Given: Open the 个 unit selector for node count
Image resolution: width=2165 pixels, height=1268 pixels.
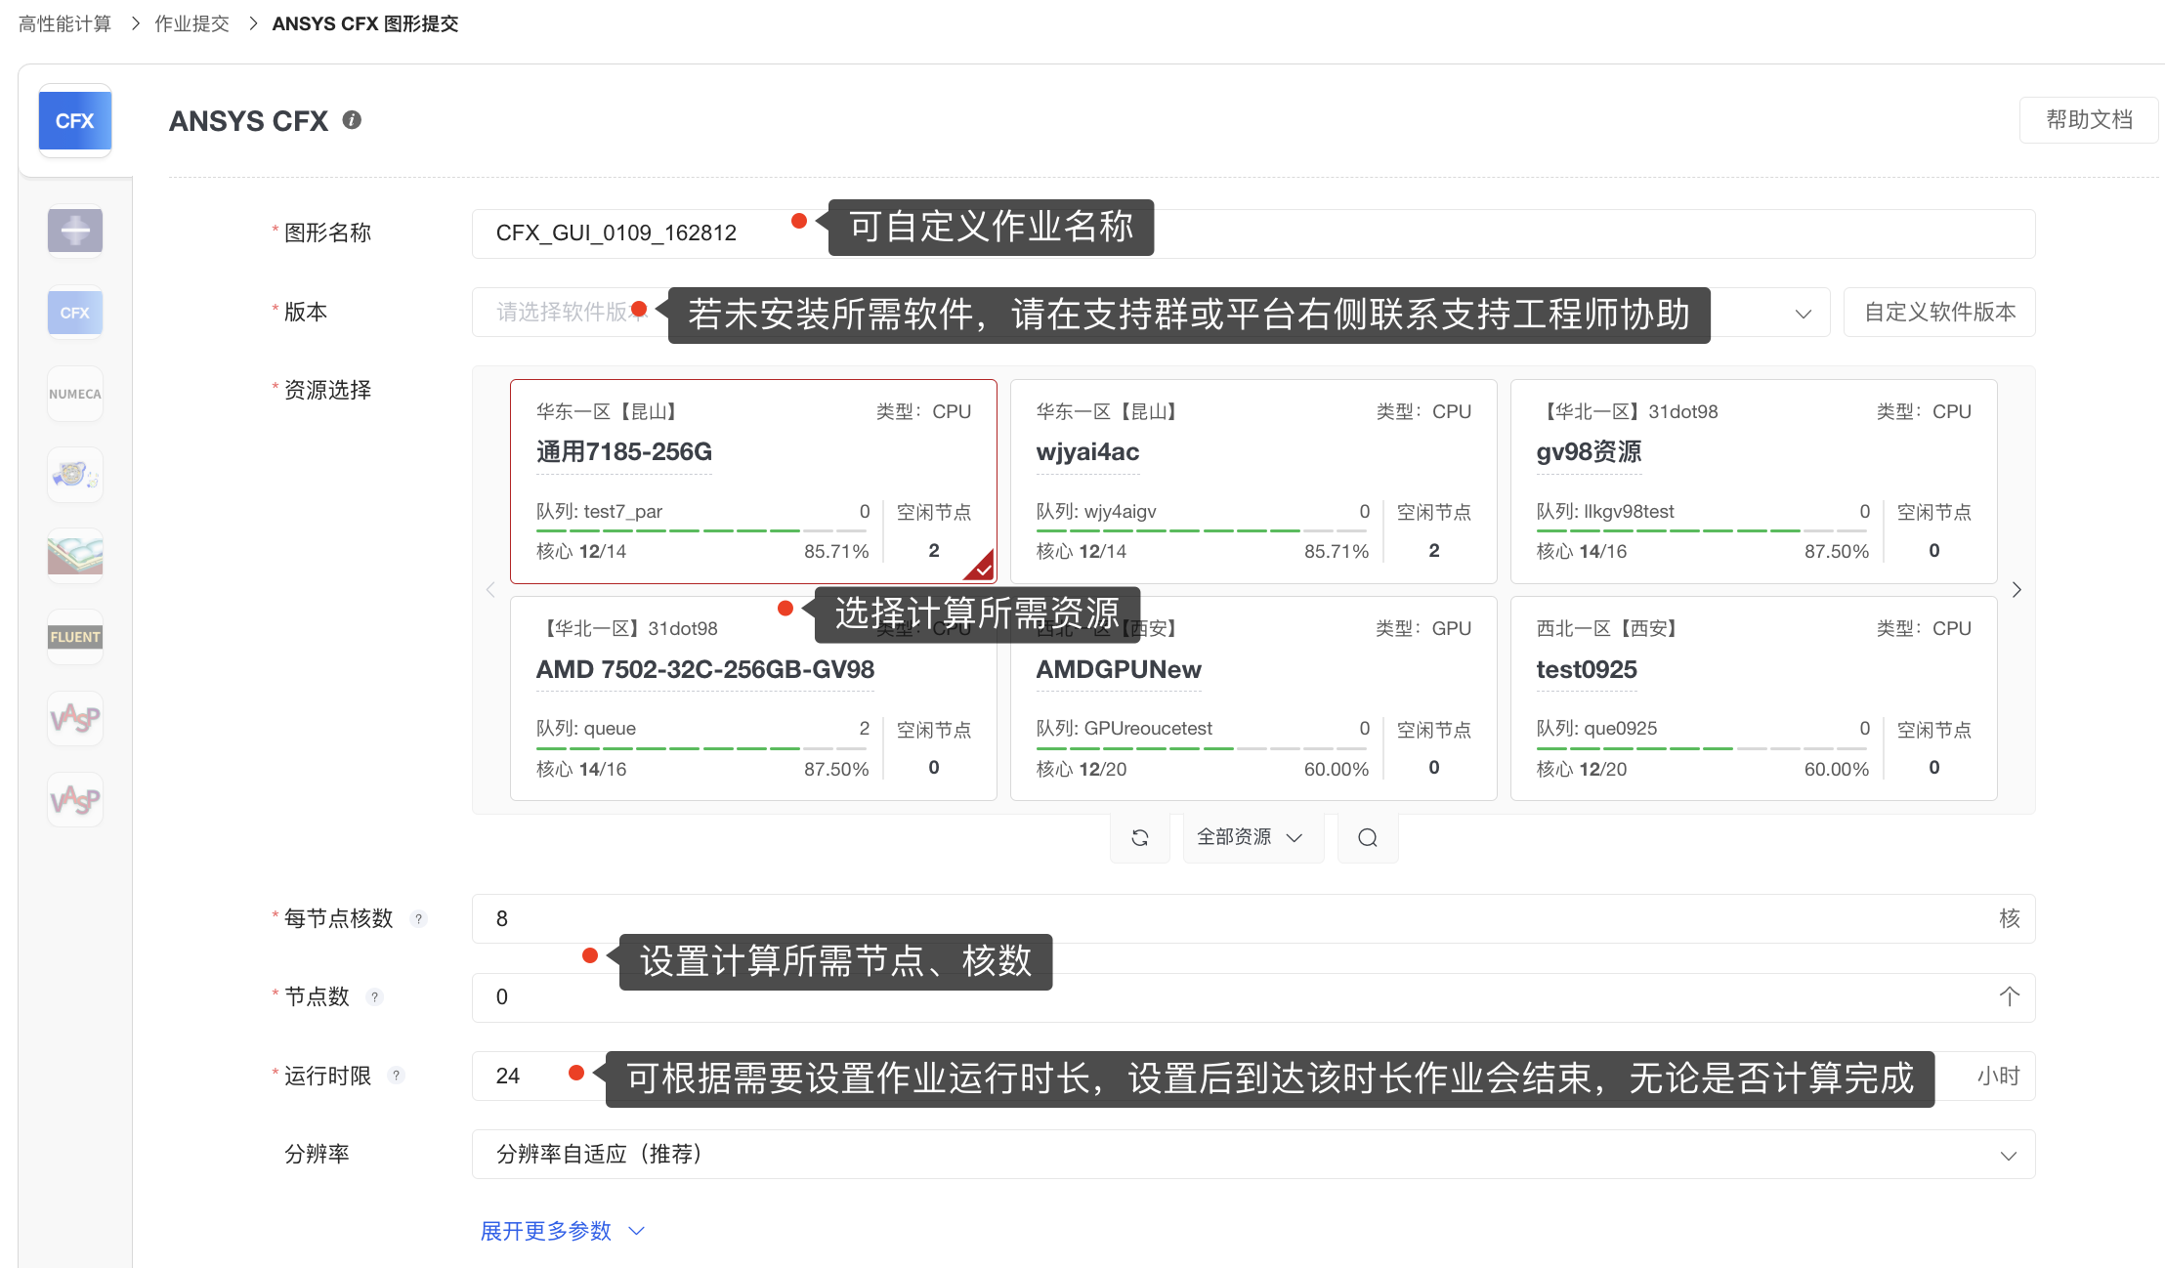Looking at the screenshot, I should pyautogui.click(x=2009, y=997).
